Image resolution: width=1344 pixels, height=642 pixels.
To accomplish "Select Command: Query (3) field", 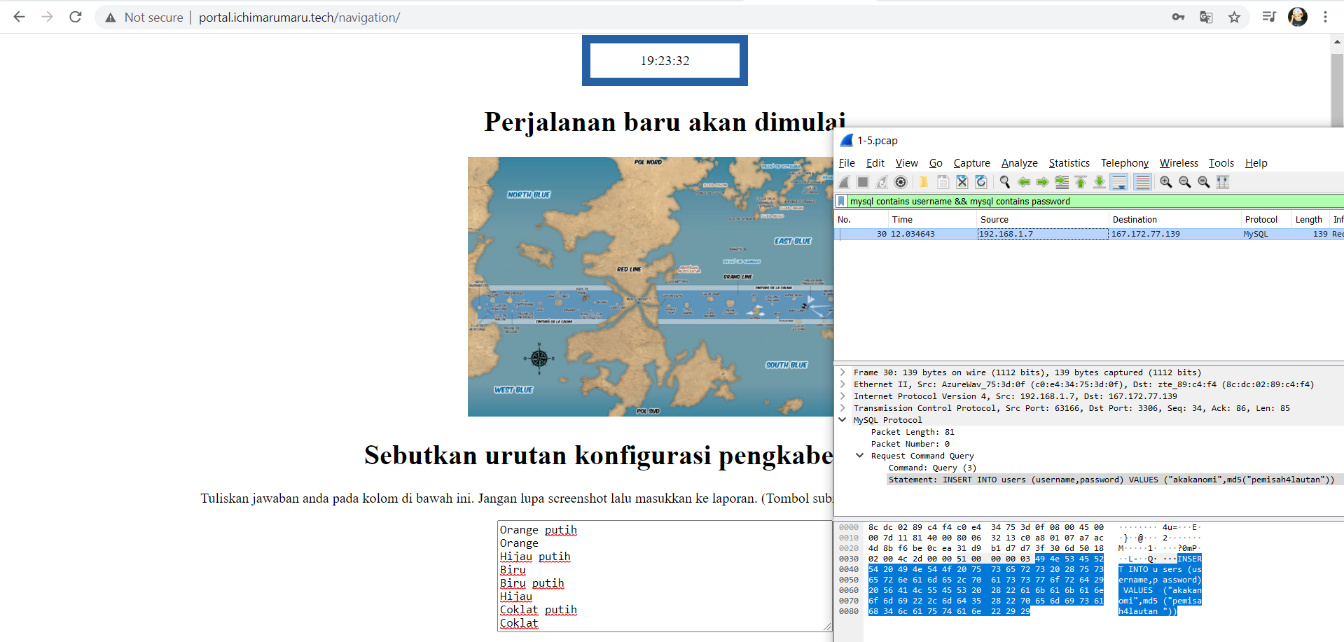I will pos(932,468).
